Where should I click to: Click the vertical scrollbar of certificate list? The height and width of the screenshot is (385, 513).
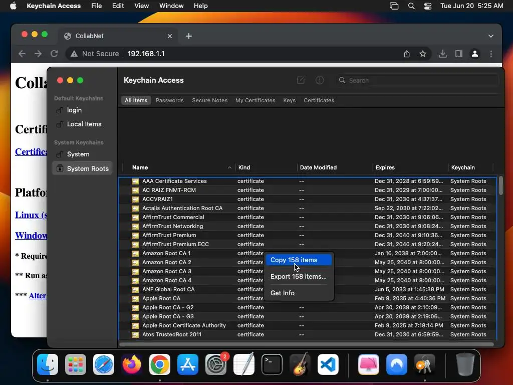pos(501,185)
